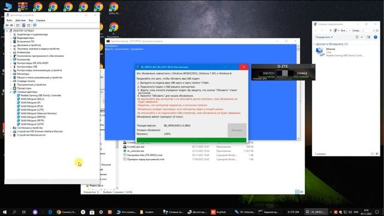
Task: Click the greyed Обновить button in update dialog
Action: tap(237, 130)
